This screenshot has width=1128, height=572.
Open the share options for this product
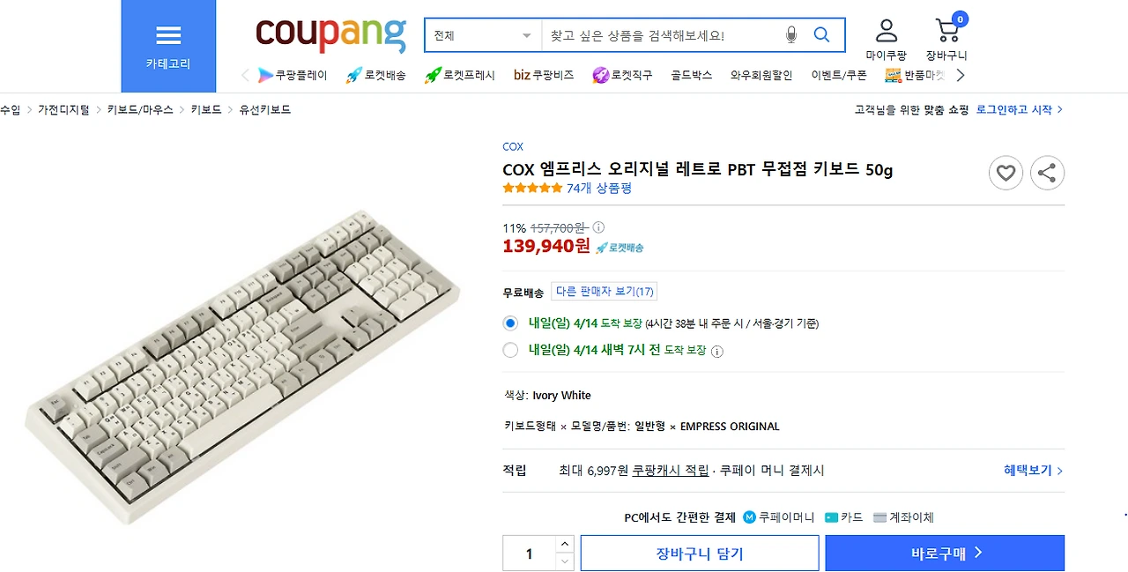click(1047, 173)
